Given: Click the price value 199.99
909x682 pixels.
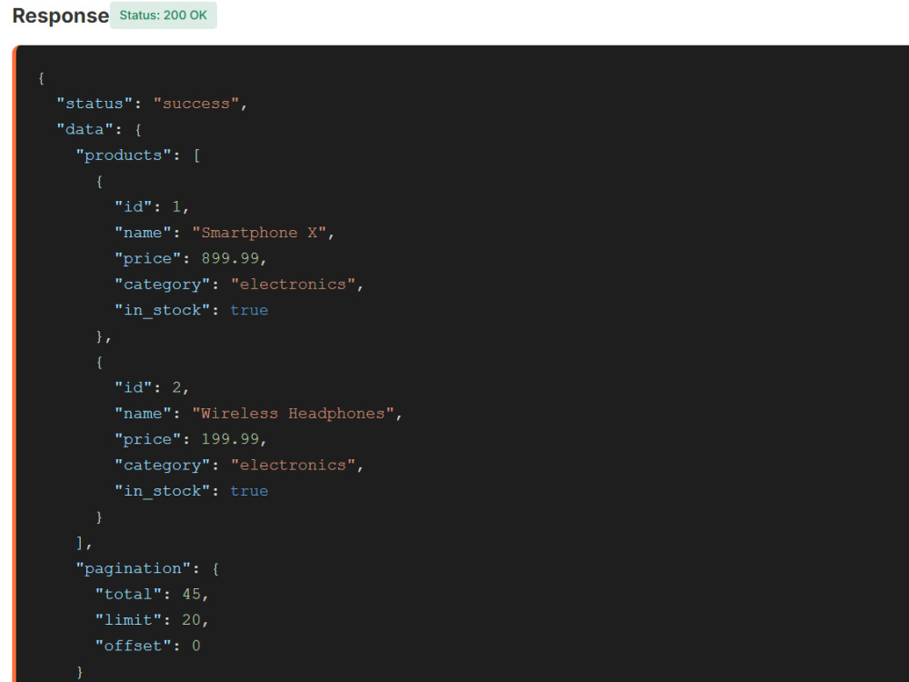Looking at the screenshot, I should click(x=230, y=439).
